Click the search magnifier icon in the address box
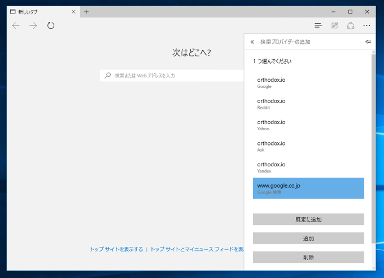 pos(108,76)
